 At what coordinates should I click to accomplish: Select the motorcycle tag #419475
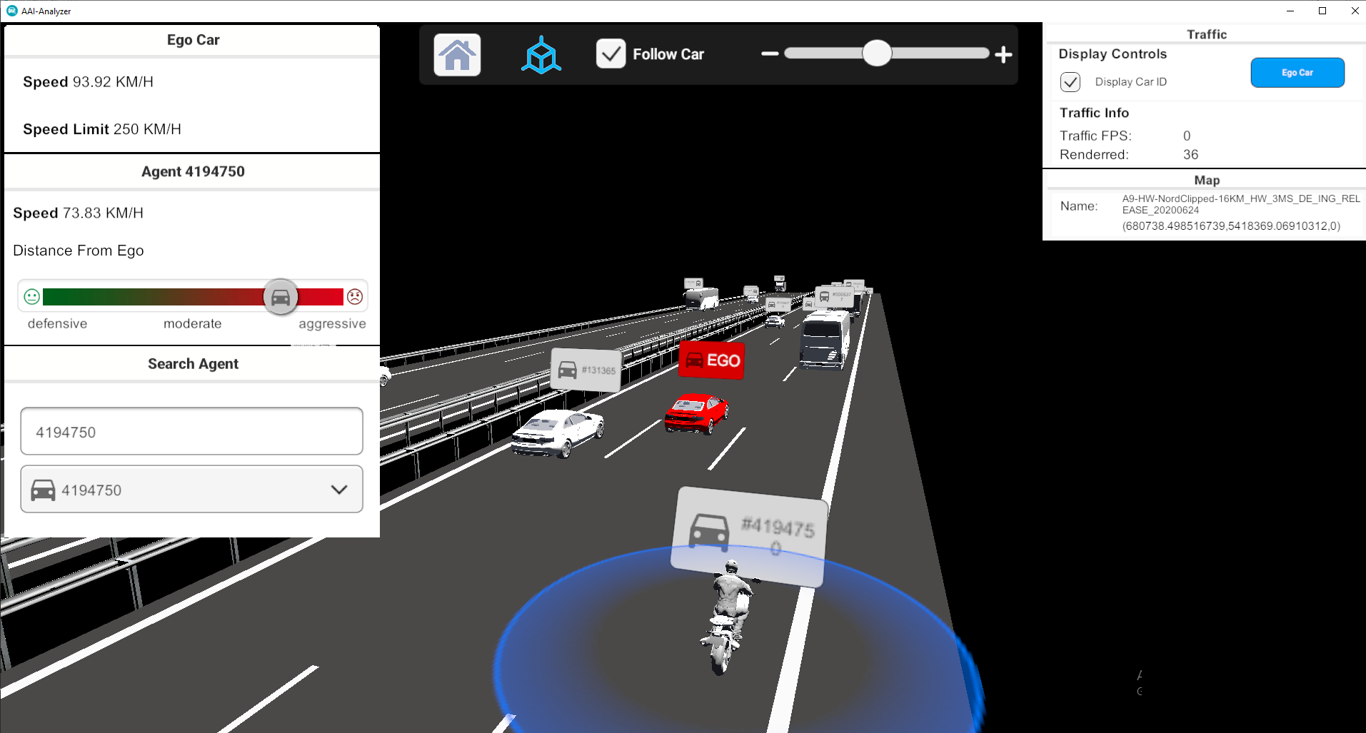coord(751,537)
